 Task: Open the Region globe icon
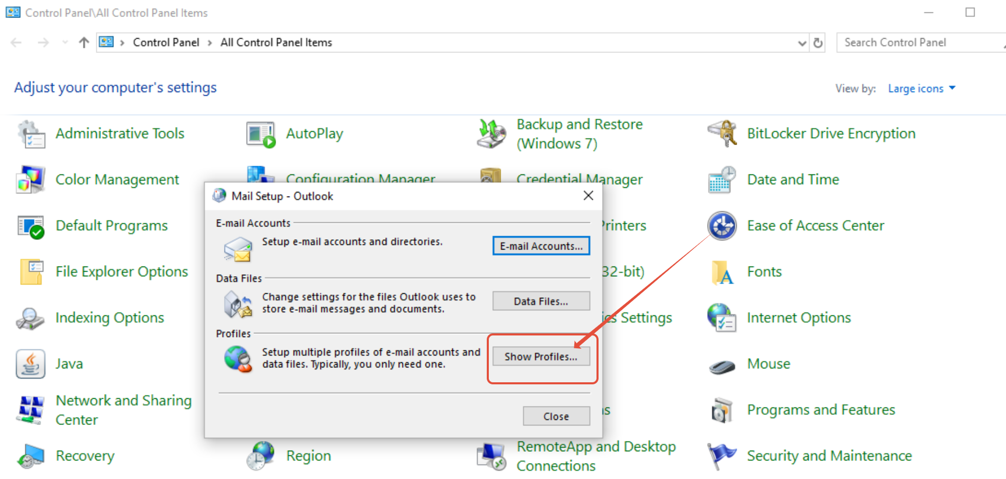tap(261, 456)
